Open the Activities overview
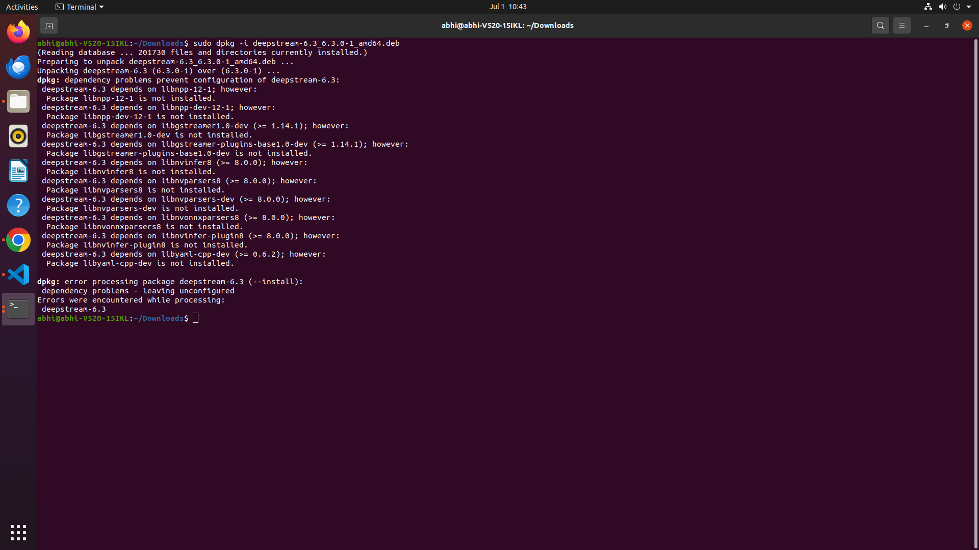This screenshot has height=550, width=979. click(22, 7)
